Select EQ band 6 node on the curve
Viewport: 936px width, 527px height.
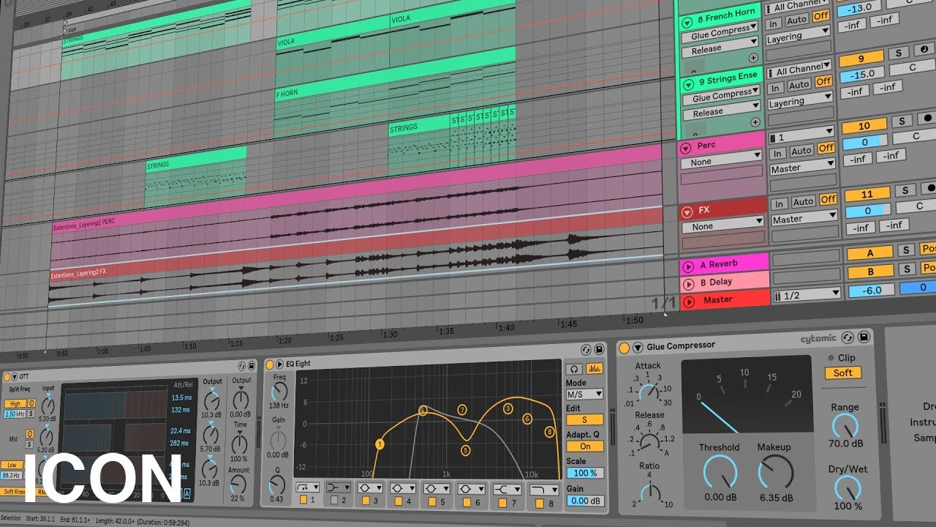pos(527,419)
